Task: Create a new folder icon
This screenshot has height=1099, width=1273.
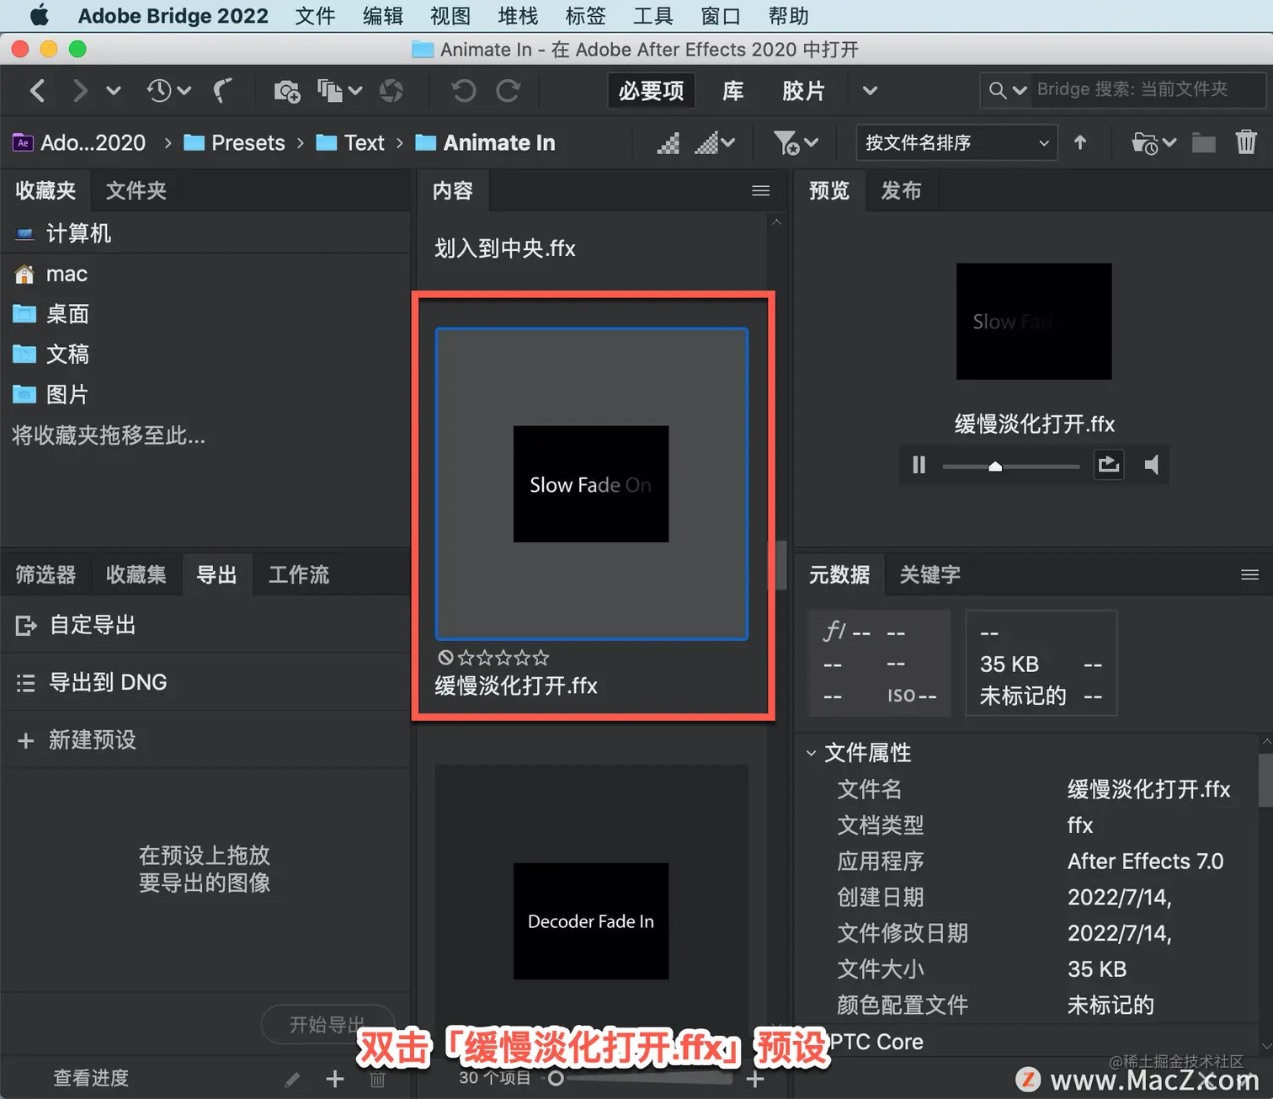Action: pyautogui.click(x=1204, y=143)
